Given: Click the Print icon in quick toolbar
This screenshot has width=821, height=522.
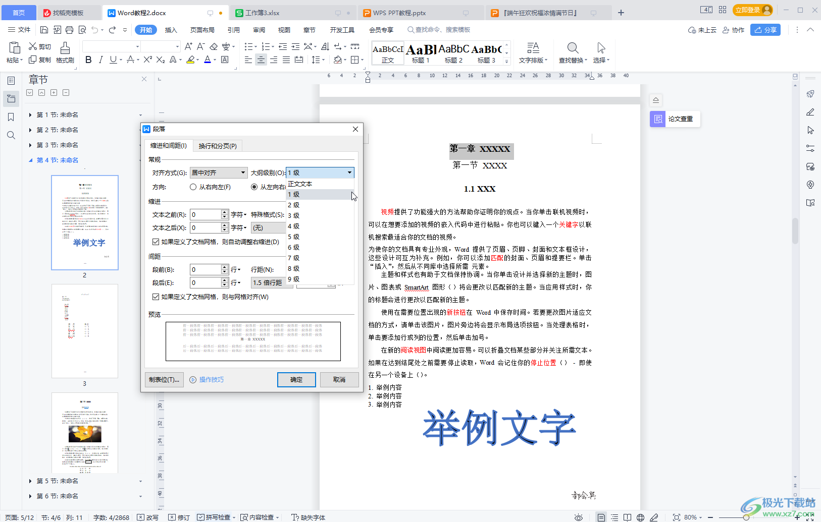Looking at the screenshot, I should [x=70, y=30].
